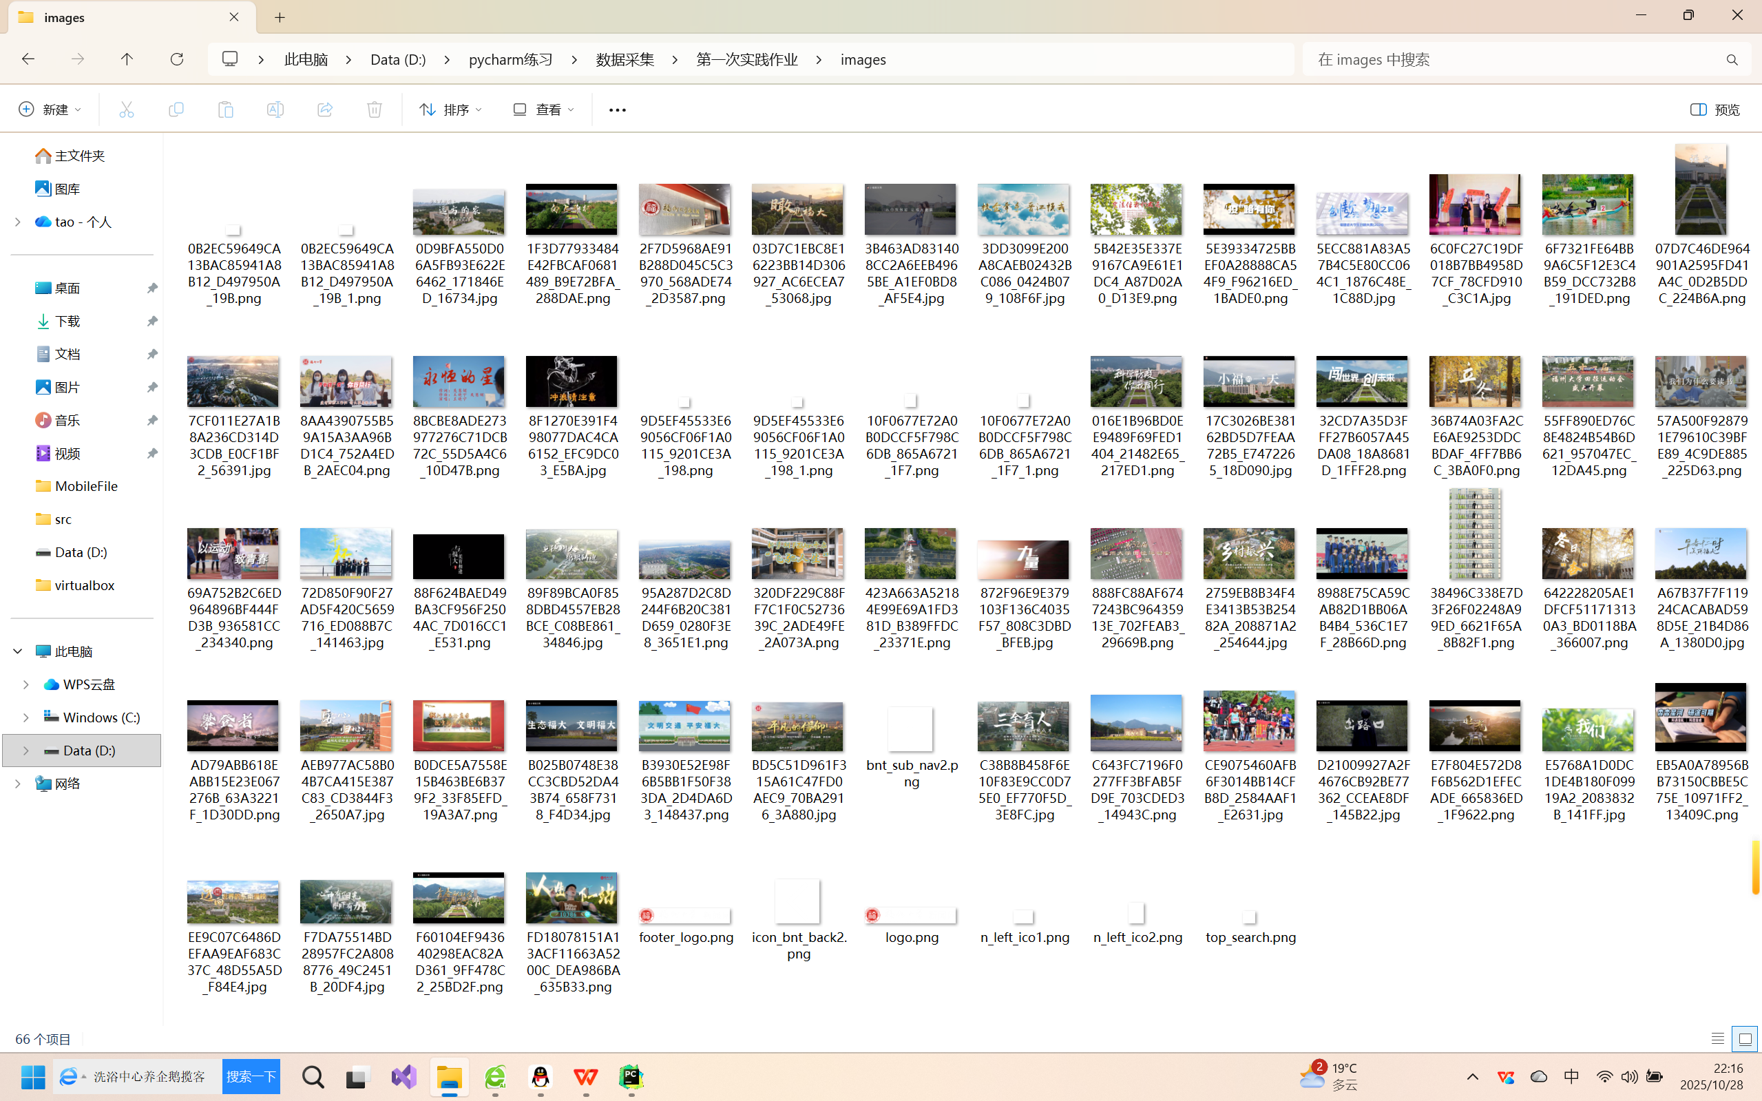1762x1101 pixels.
Task: Click the Cut scissors icon in toolbar
Action: (127, 109)
